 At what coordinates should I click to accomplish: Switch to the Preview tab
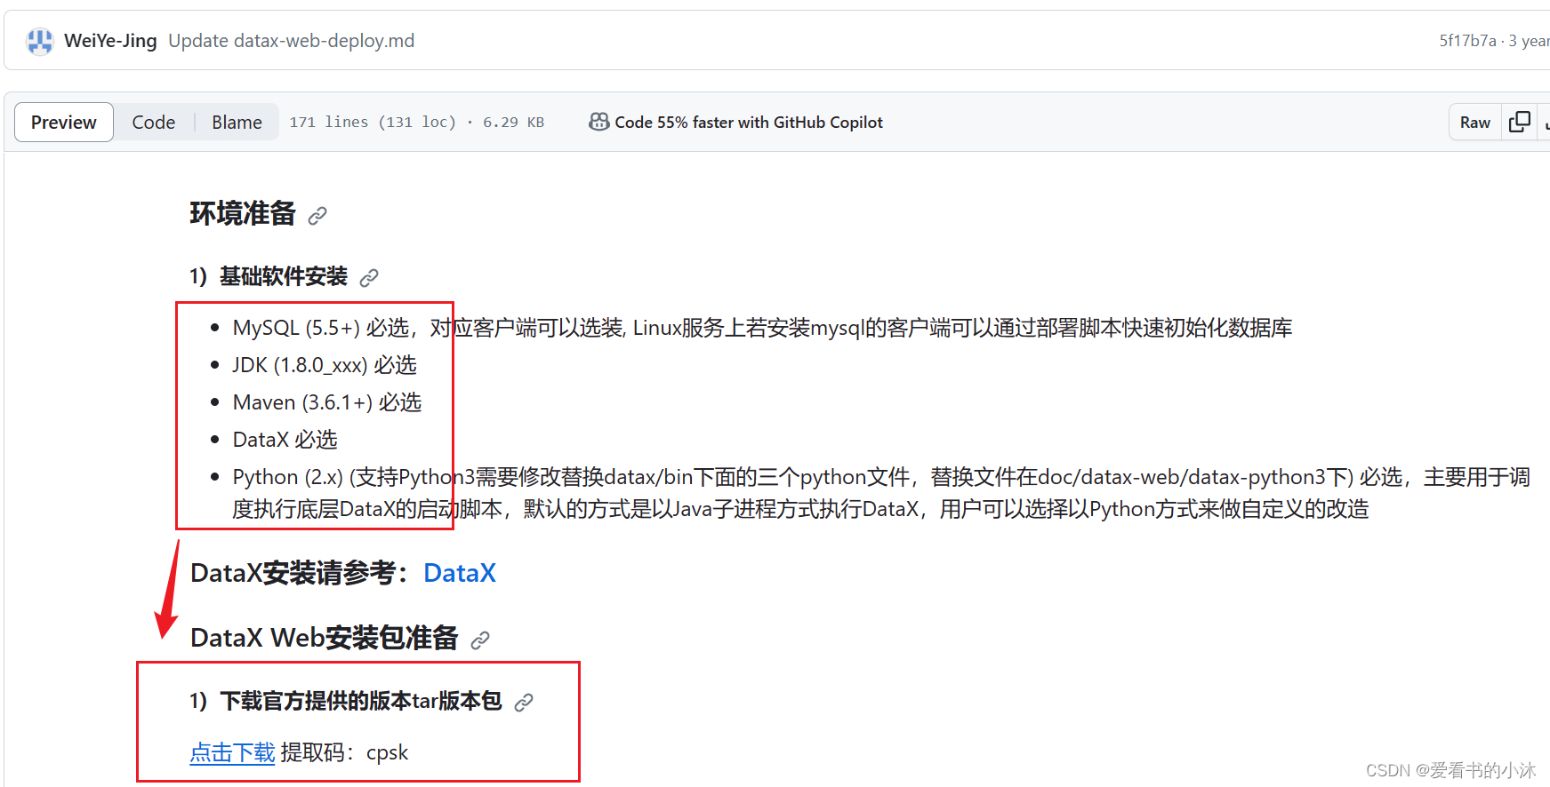64,123
